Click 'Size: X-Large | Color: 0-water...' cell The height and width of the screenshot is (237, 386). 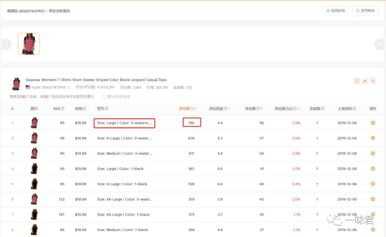pyautogui.click(x=124, y=138)
